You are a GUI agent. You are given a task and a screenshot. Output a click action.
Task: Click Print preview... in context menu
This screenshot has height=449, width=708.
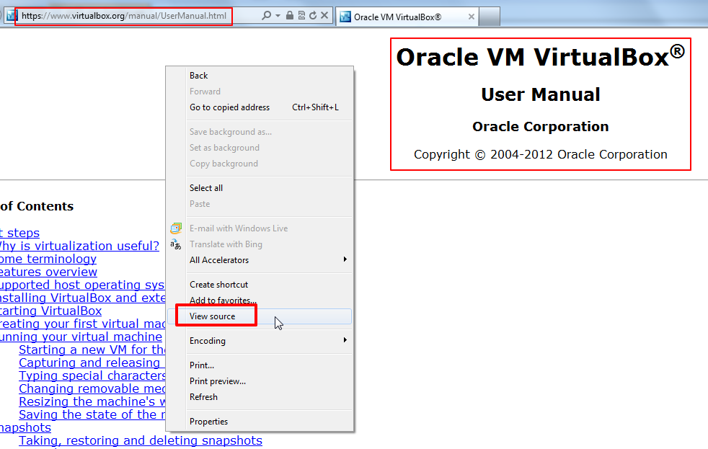pyautogui.click(x=217, y=381)
